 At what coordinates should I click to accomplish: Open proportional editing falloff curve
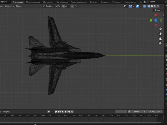[76, 6]
